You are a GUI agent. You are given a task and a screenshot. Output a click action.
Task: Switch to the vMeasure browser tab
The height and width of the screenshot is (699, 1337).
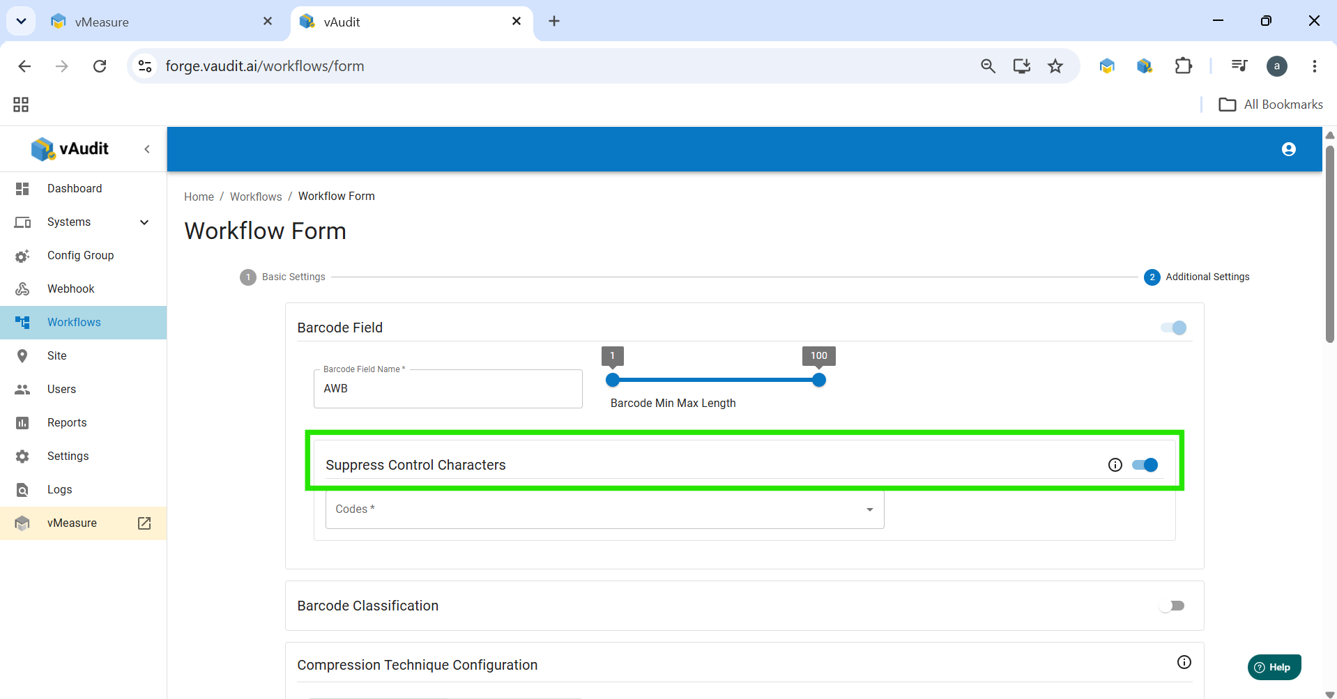click(x=160, y=22)
